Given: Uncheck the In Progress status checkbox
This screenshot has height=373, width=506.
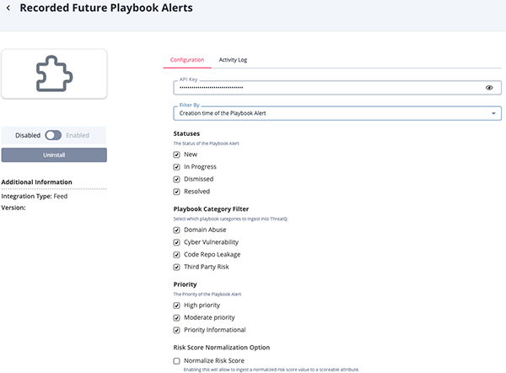Looking at the screenshot, I should click(177, 167).
